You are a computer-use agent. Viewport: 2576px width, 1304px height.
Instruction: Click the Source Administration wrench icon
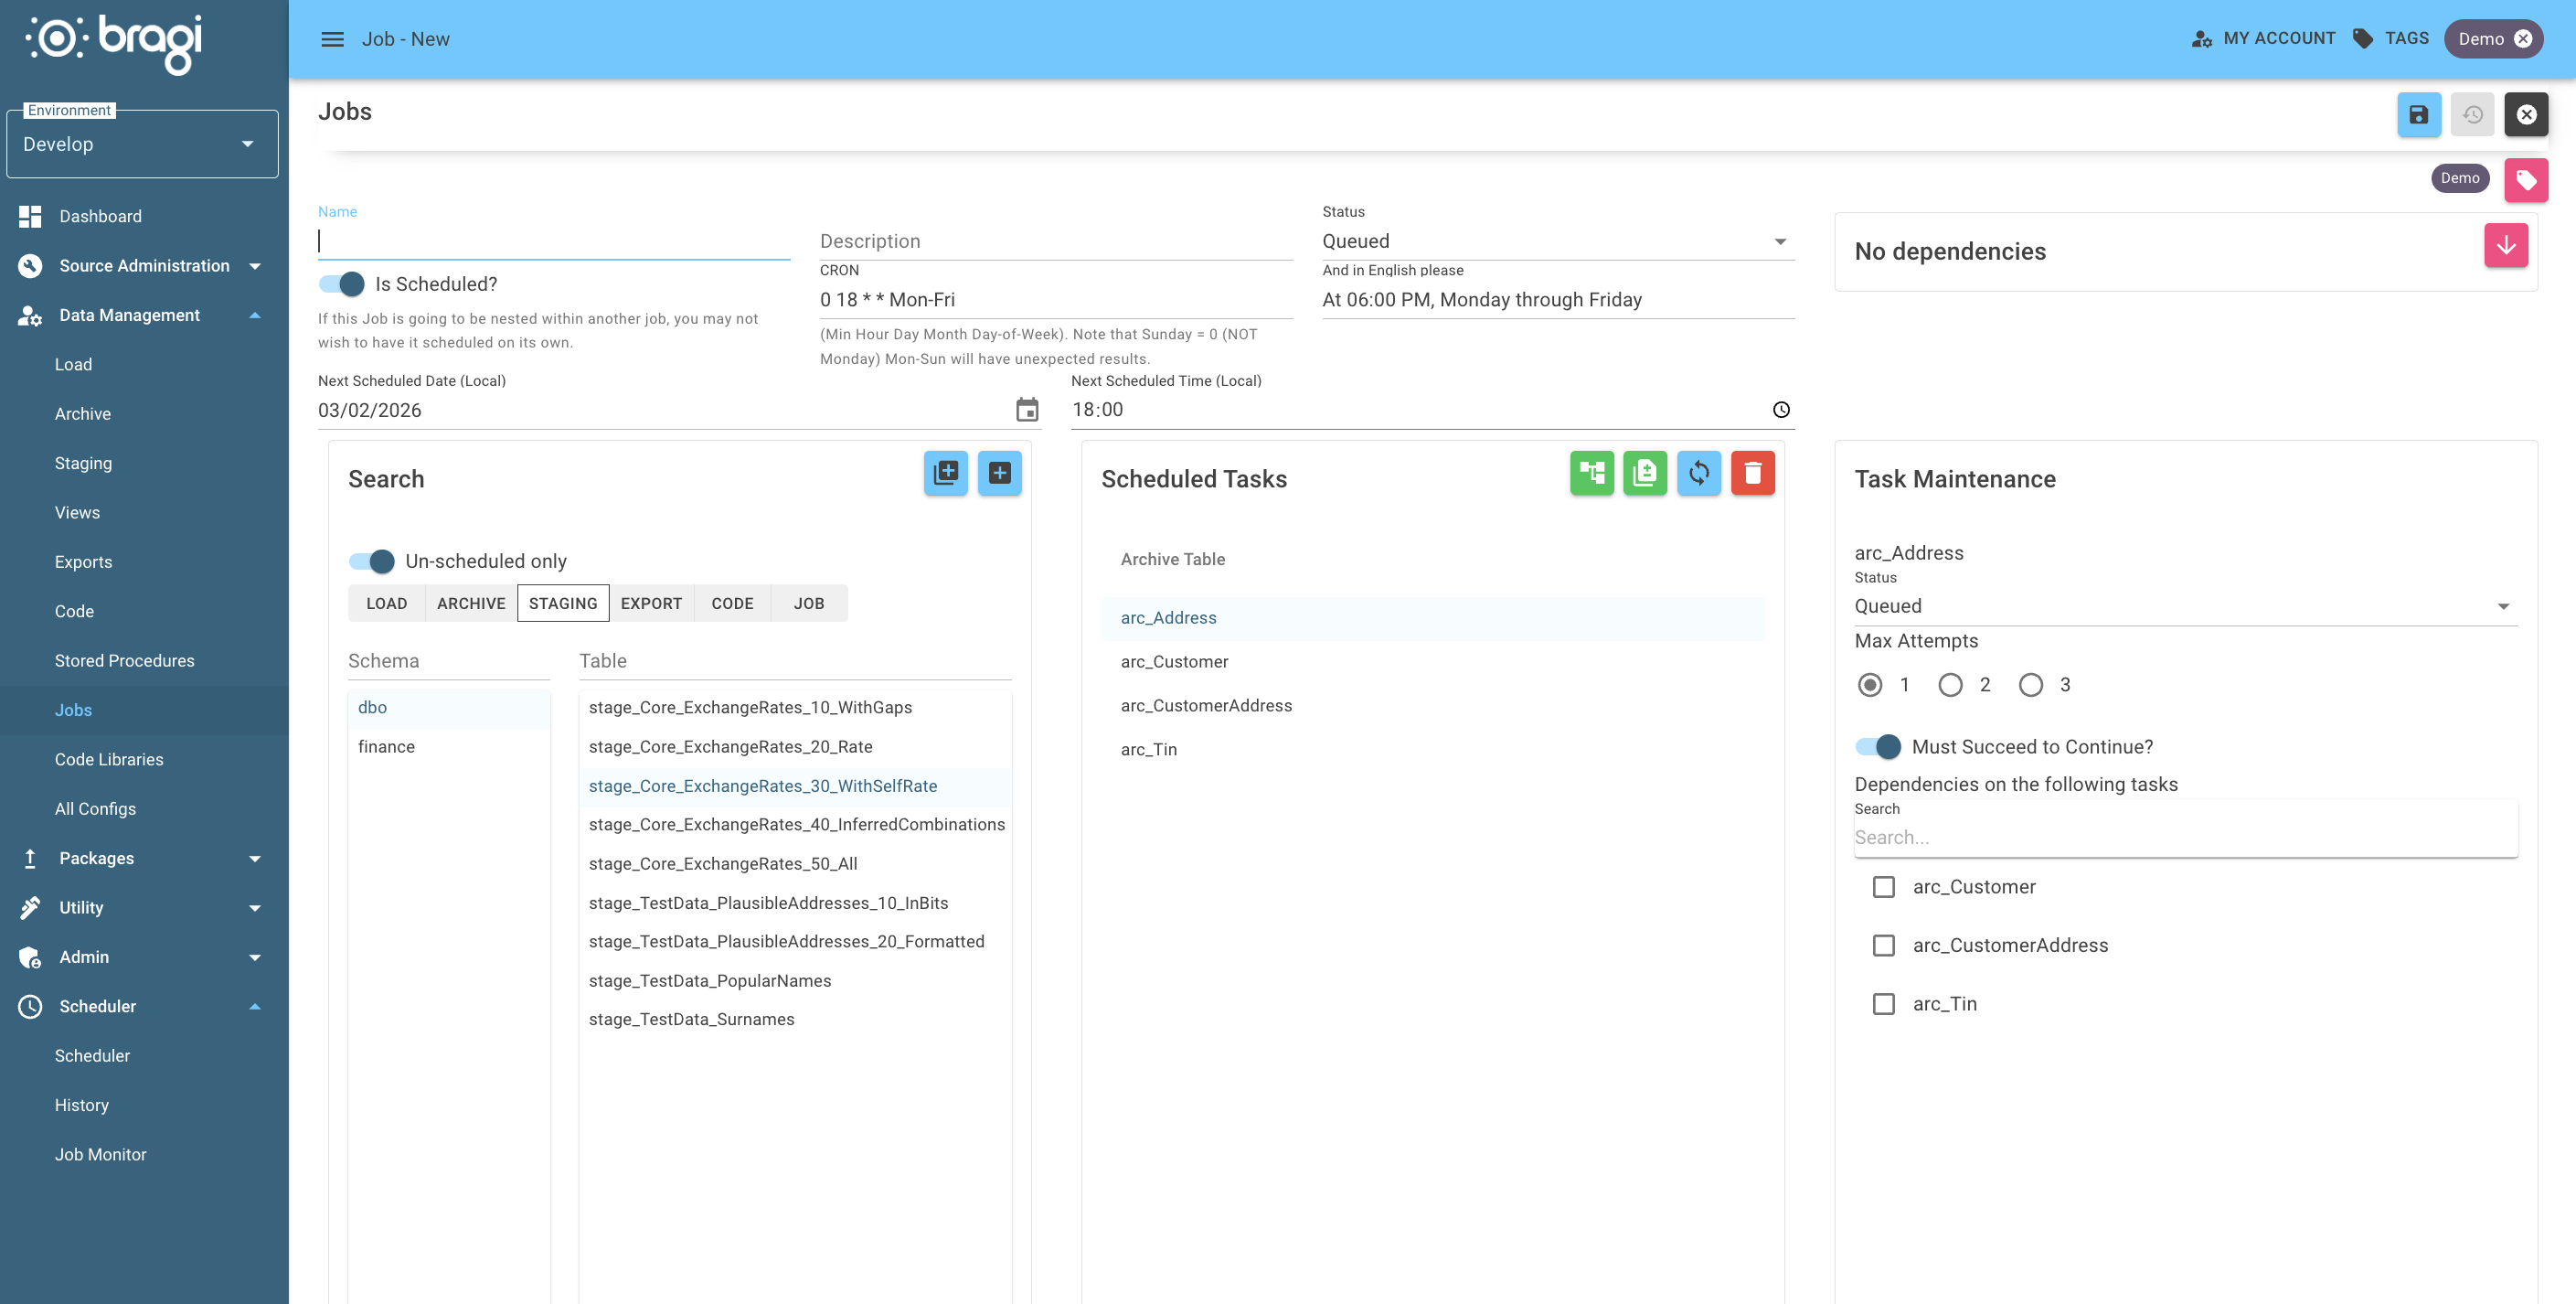click(x=30, y=266)
